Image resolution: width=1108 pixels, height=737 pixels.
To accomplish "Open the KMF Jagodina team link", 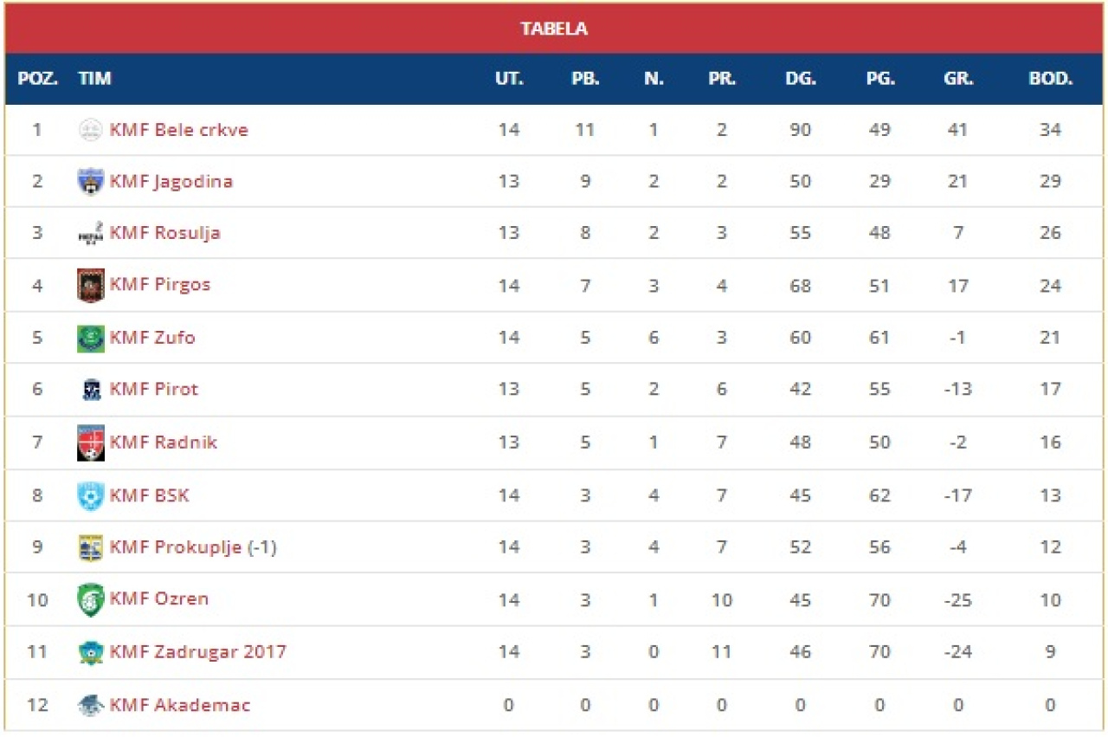I will 171,182.
